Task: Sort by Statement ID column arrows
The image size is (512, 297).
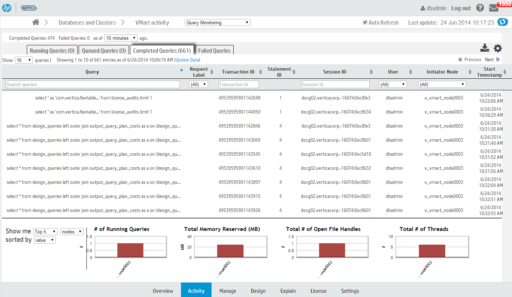Action: pos(294,72)
